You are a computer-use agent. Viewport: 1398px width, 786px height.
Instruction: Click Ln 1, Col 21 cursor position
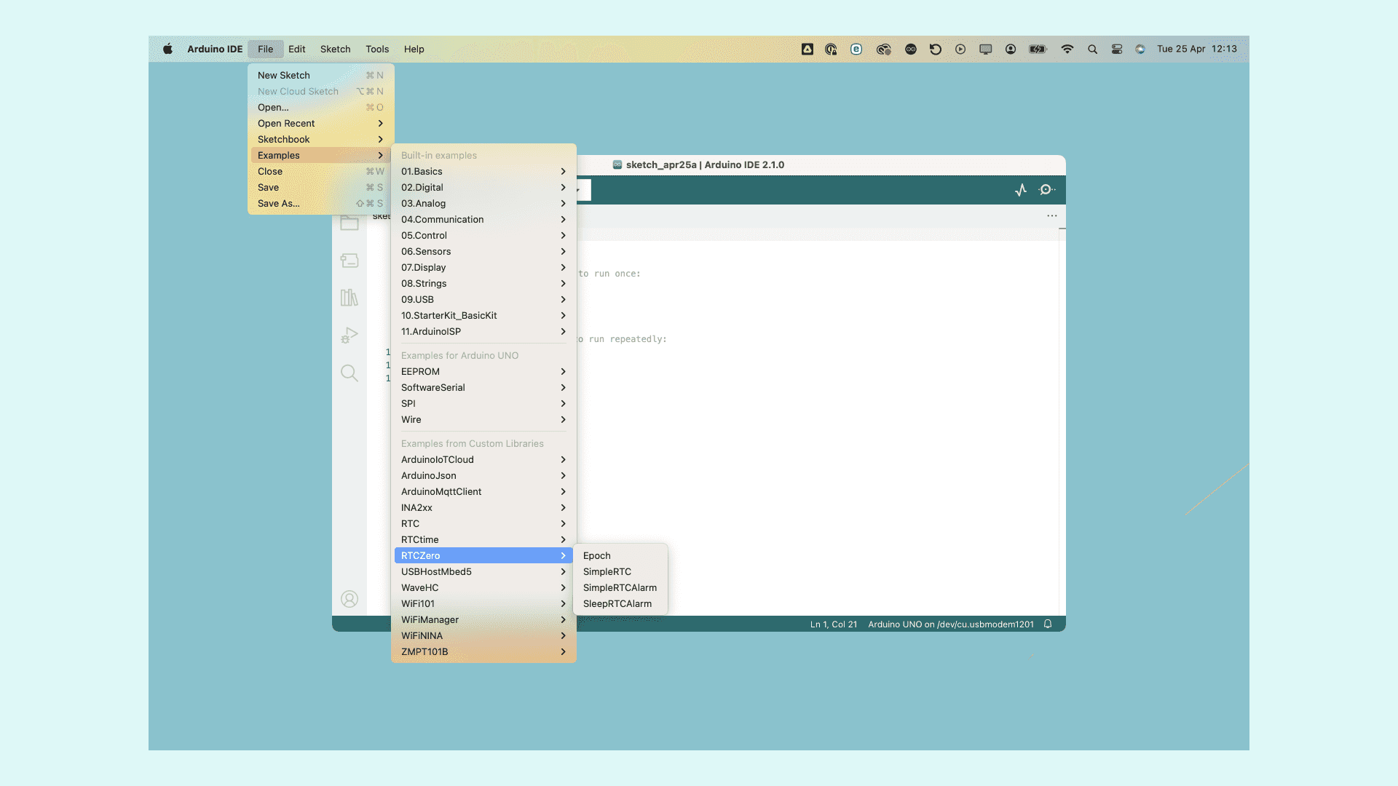[x=833, y=624]
